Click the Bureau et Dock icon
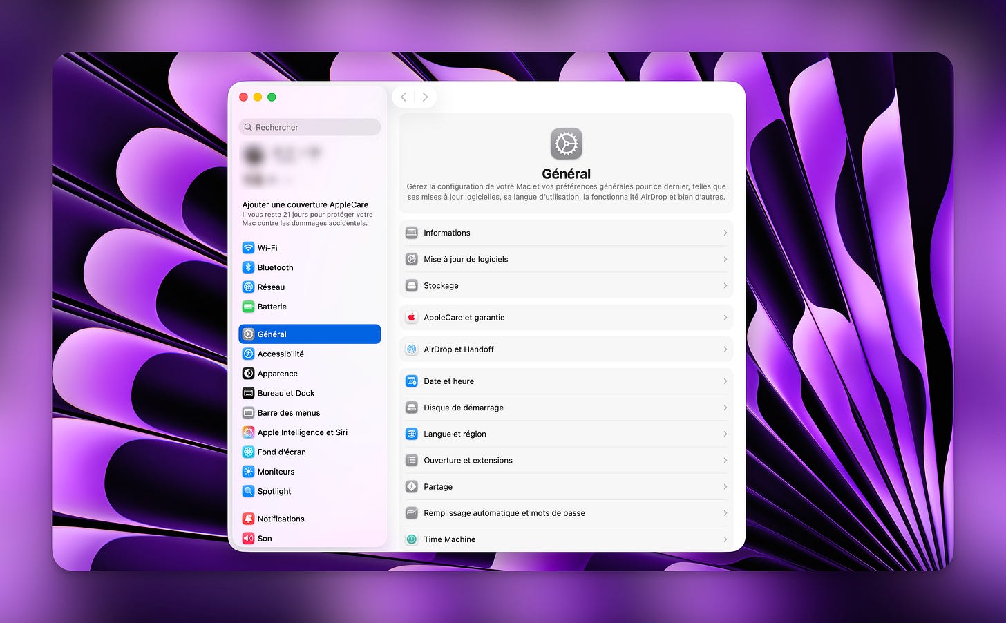This screenshot has height=623, width=1006. coord(249,393)
